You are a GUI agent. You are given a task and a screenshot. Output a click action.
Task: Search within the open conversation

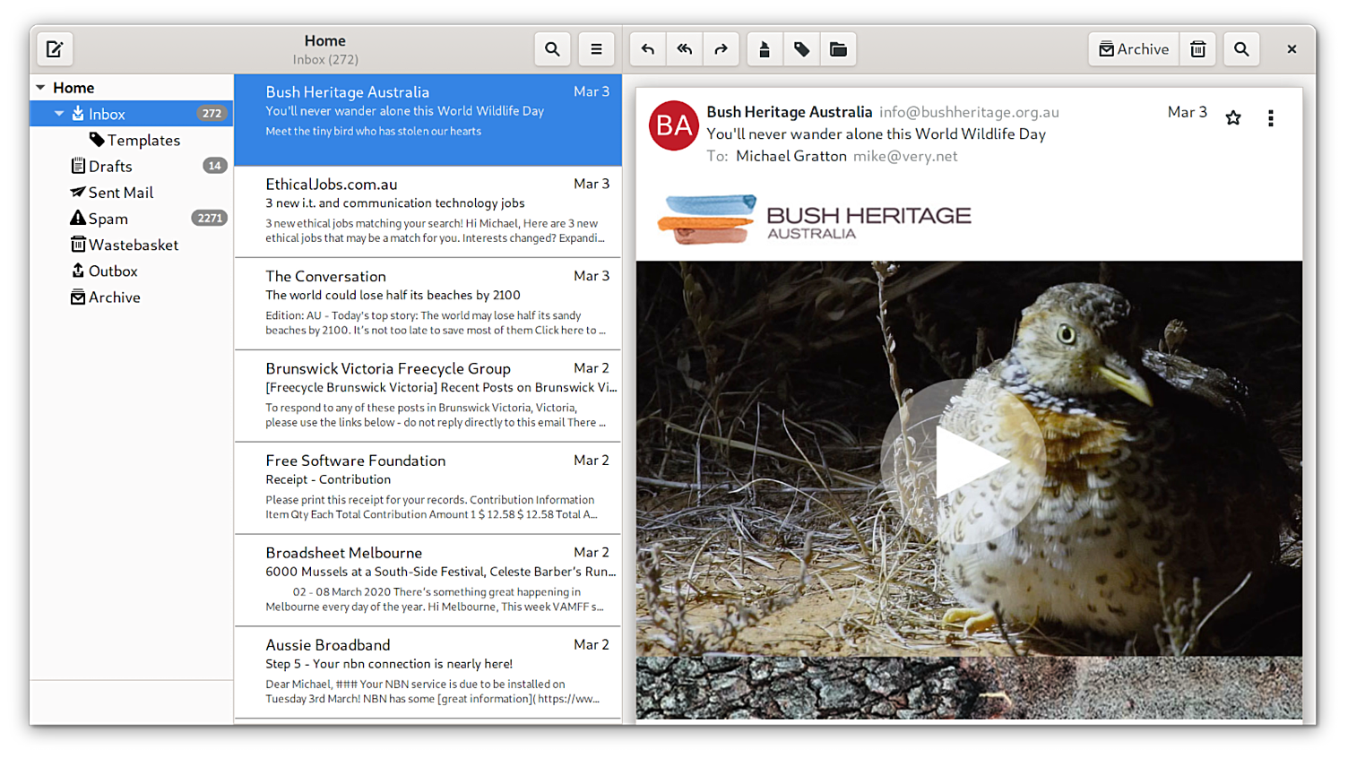pyautogui.click(x=1241, y=49)
